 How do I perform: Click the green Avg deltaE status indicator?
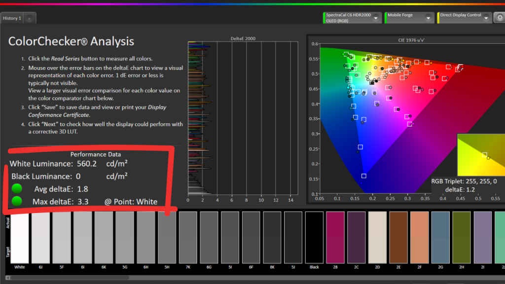[x=17, y=188]
